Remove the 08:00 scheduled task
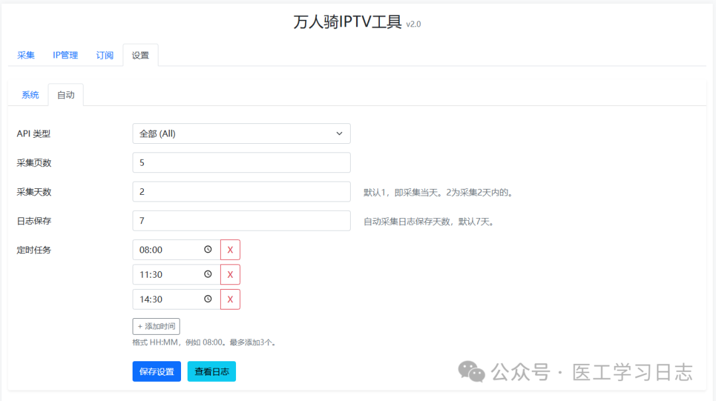Image resolution: width=716 pixels, height=401 pixels. [x=230, y=250]
